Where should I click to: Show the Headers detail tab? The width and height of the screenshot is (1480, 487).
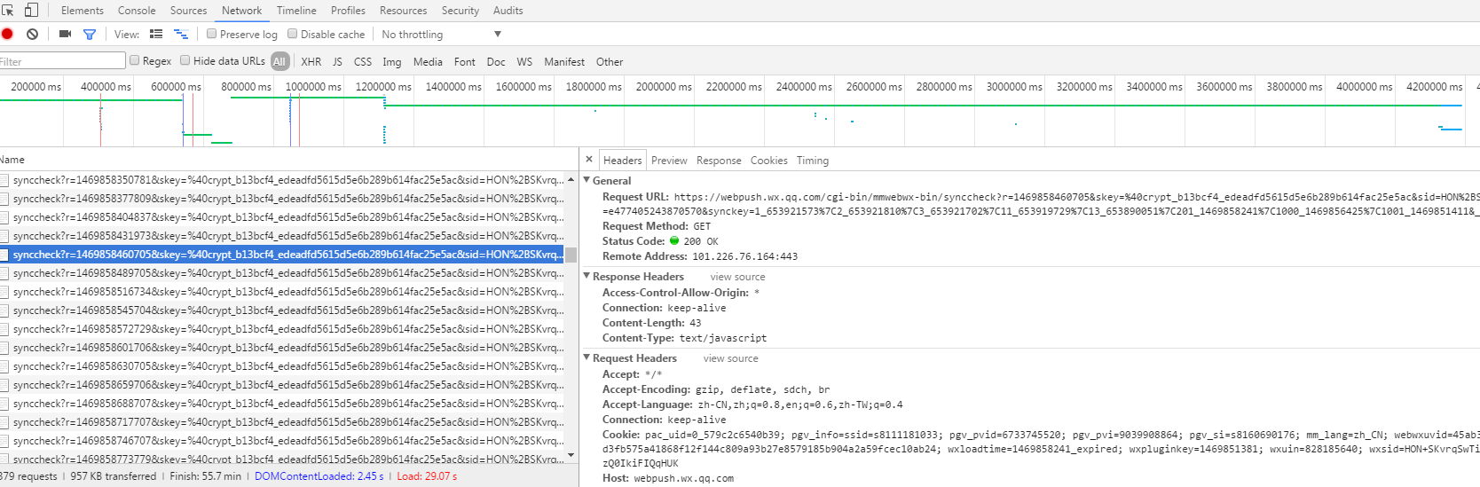coord(622,160)
